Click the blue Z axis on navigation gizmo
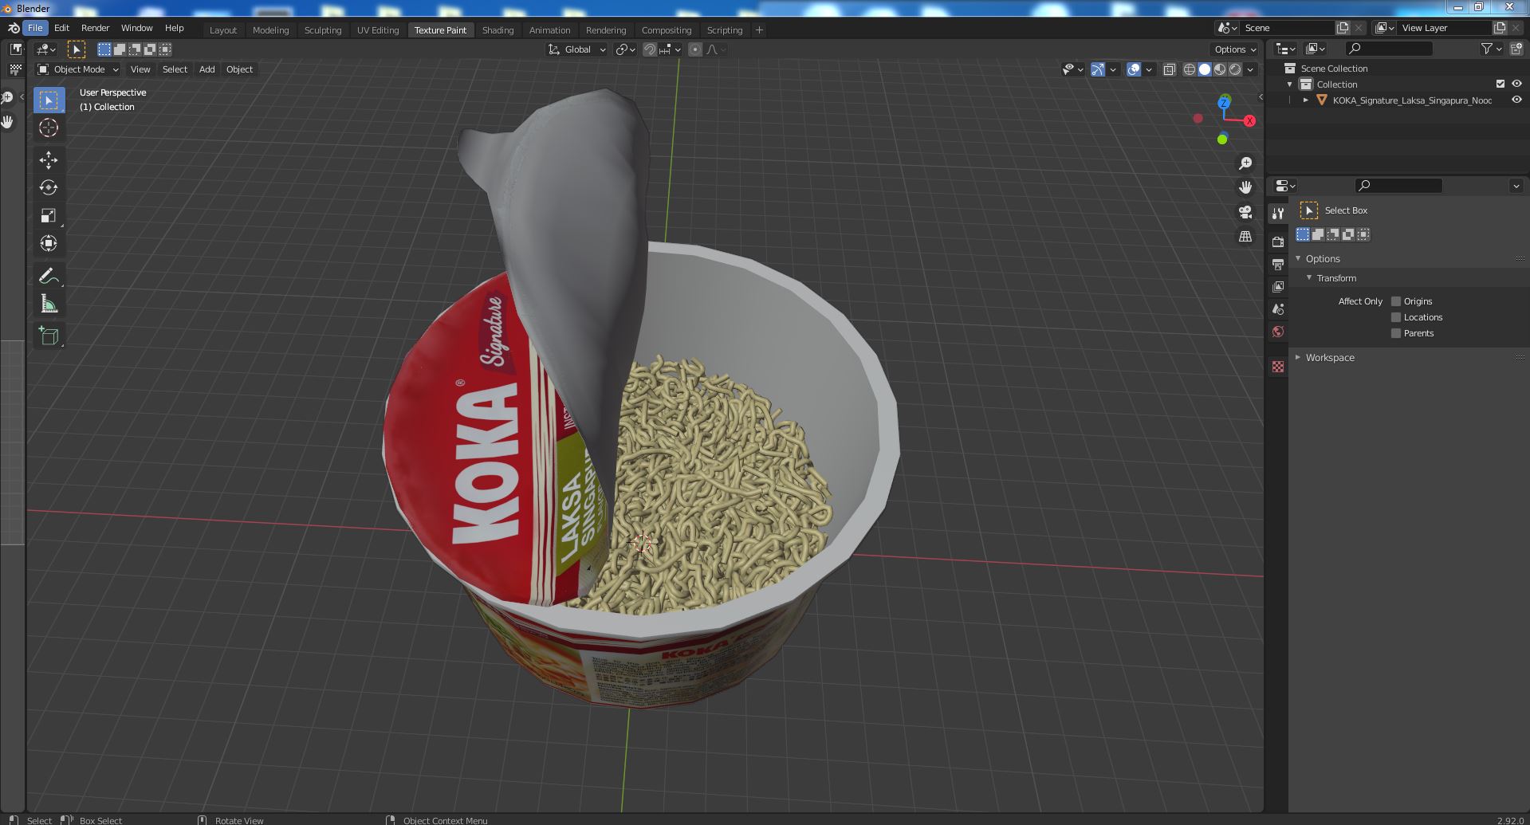The image size is (1530, 825). pyautogui.click(x=1224, y=102)
